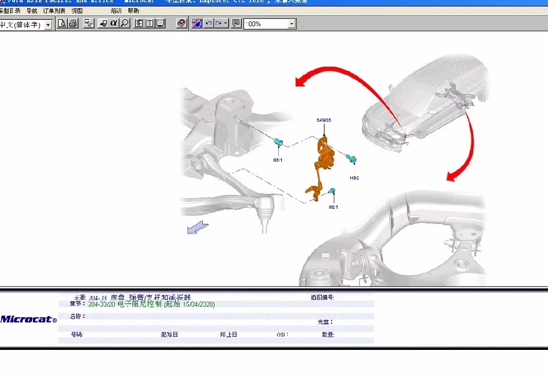
Task: Open the 车型目录 menu
Action: pyautogui.click(x=10, y=11)
